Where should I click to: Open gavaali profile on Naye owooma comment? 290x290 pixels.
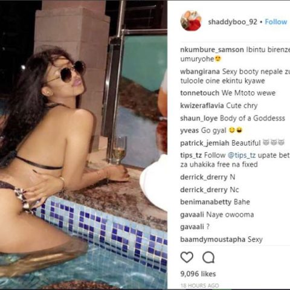tap(192, 214)
